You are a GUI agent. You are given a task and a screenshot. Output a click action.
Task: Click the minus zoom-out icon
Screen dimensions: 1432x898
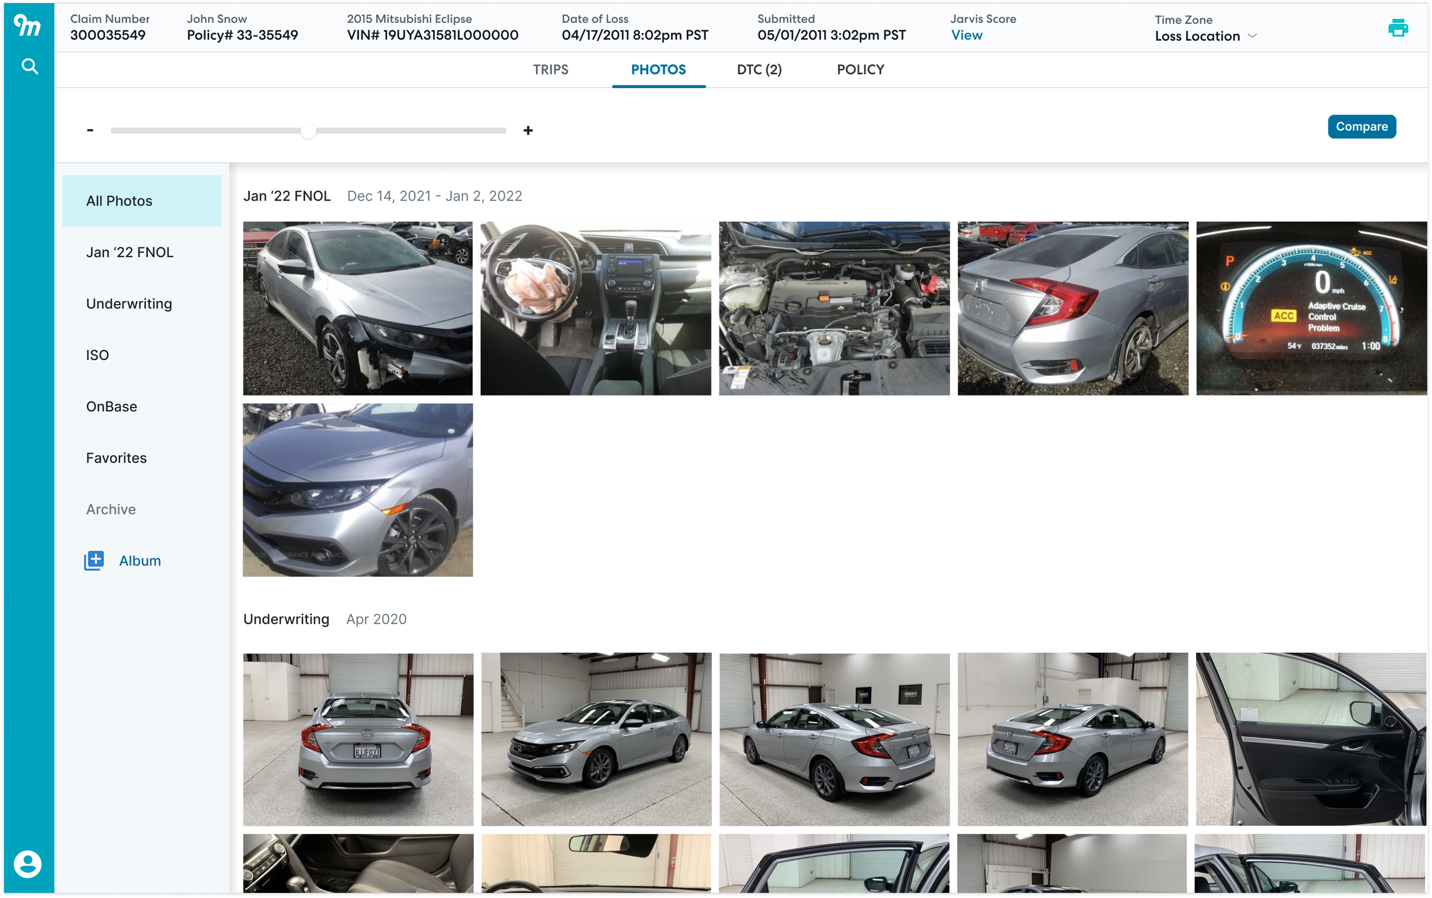point(91,130)
